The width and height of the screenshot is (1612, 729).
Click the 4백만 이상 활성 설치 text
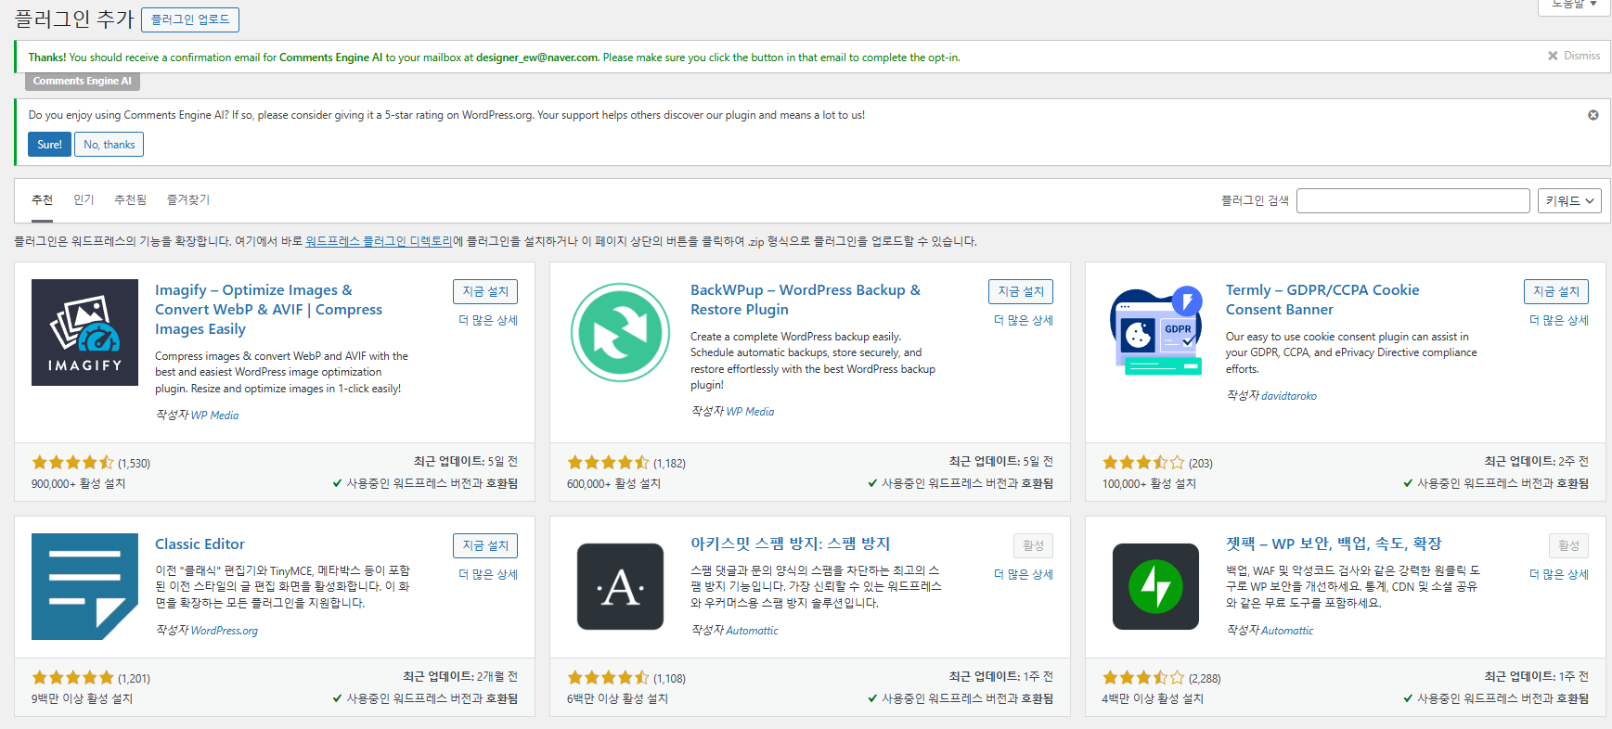point(1153,699)
